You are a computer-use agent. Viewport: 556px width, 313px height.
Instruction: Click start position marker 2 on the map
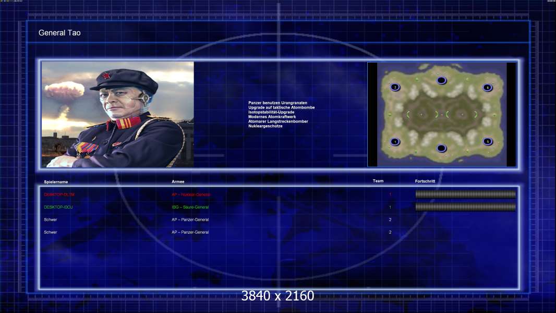tap(395, 87)
